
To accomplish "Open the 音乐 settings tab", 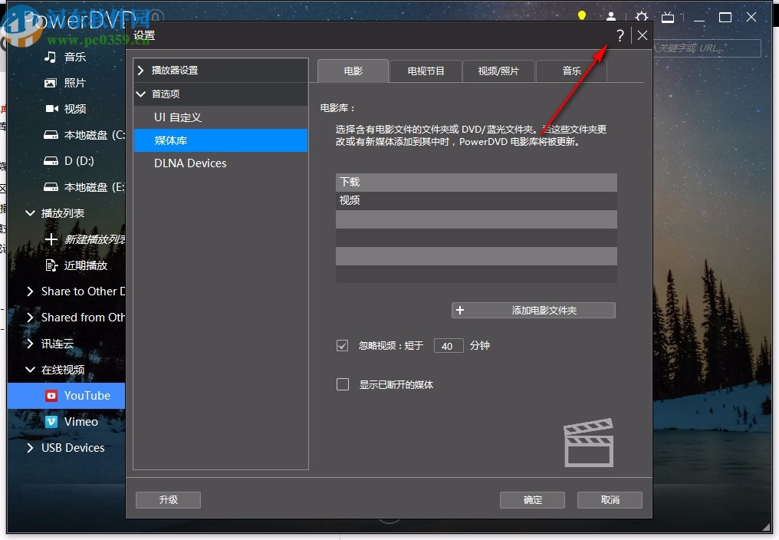I will click(x=570, y=70).
